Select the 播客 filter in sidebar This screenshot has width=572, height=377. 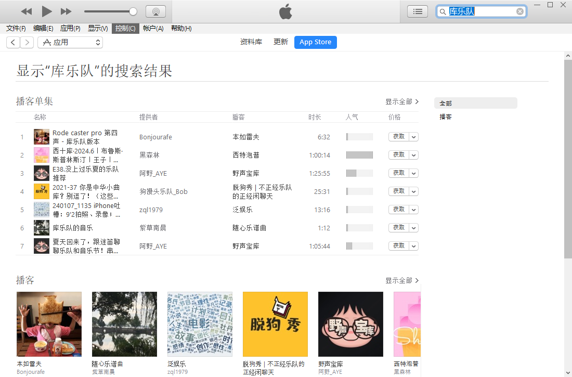coord(446,117)
